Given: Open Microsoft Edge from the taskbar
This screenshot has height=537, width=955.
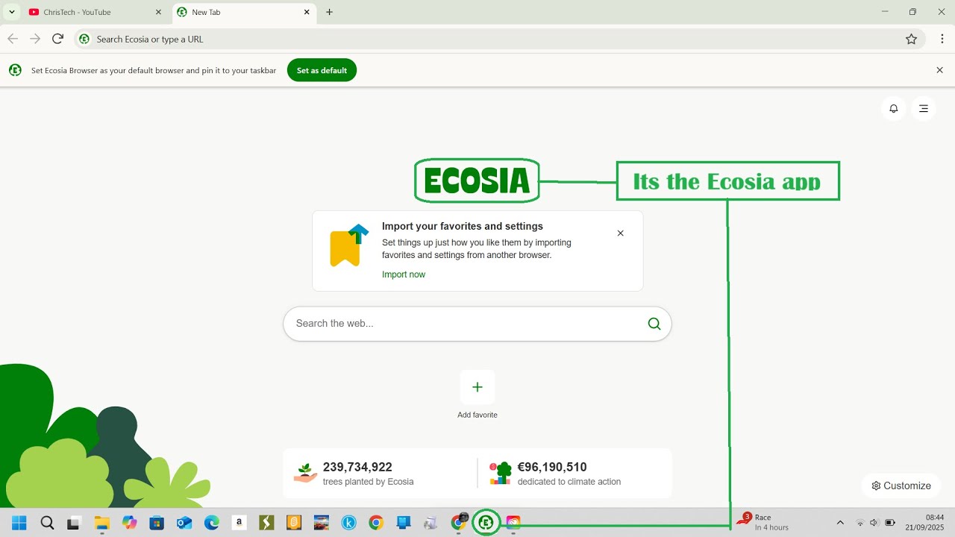Looking at the screenshot, I should pos(212,523).
